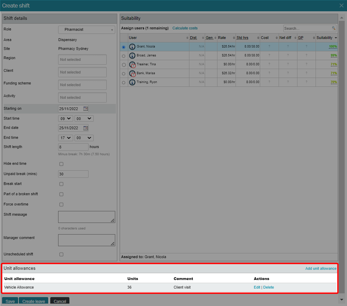Click the Cancel button
The width and height of the screenshot is (347, 306).
(60, 301)
